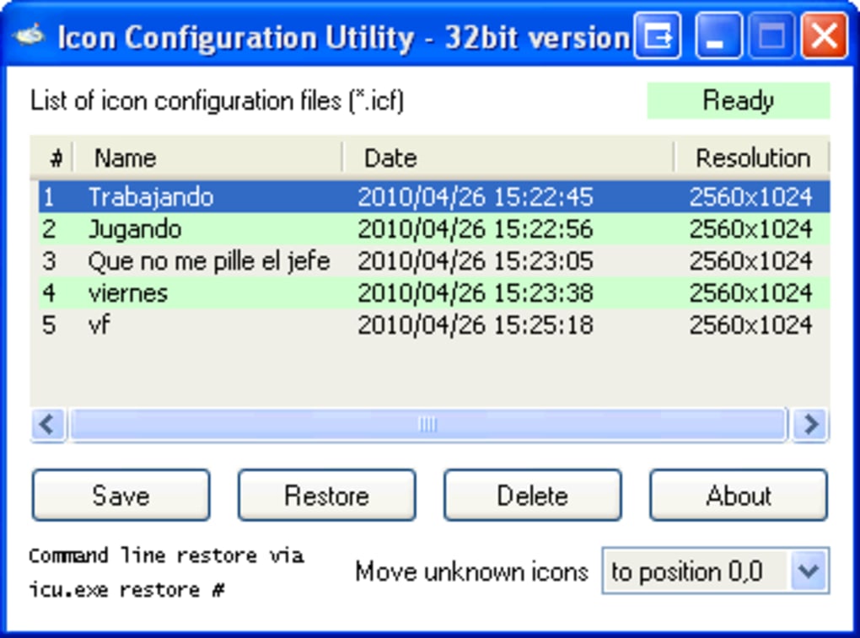Image resolution: width=860 pixels, height=638 pixels.
Task: Click the Save button
Action: [x=120, y=496]
